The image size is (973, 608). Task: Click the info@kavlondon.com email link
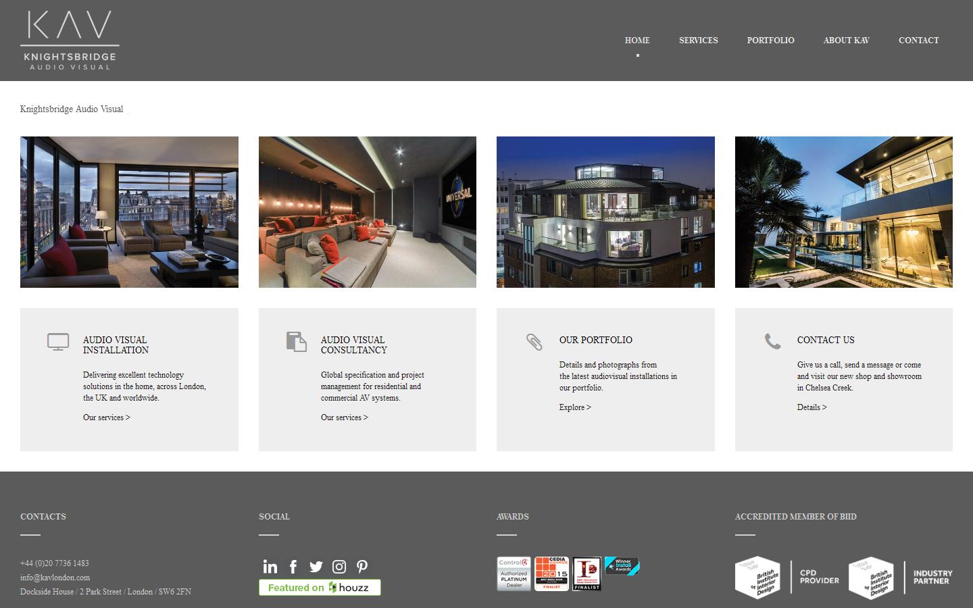pos(55,578)
